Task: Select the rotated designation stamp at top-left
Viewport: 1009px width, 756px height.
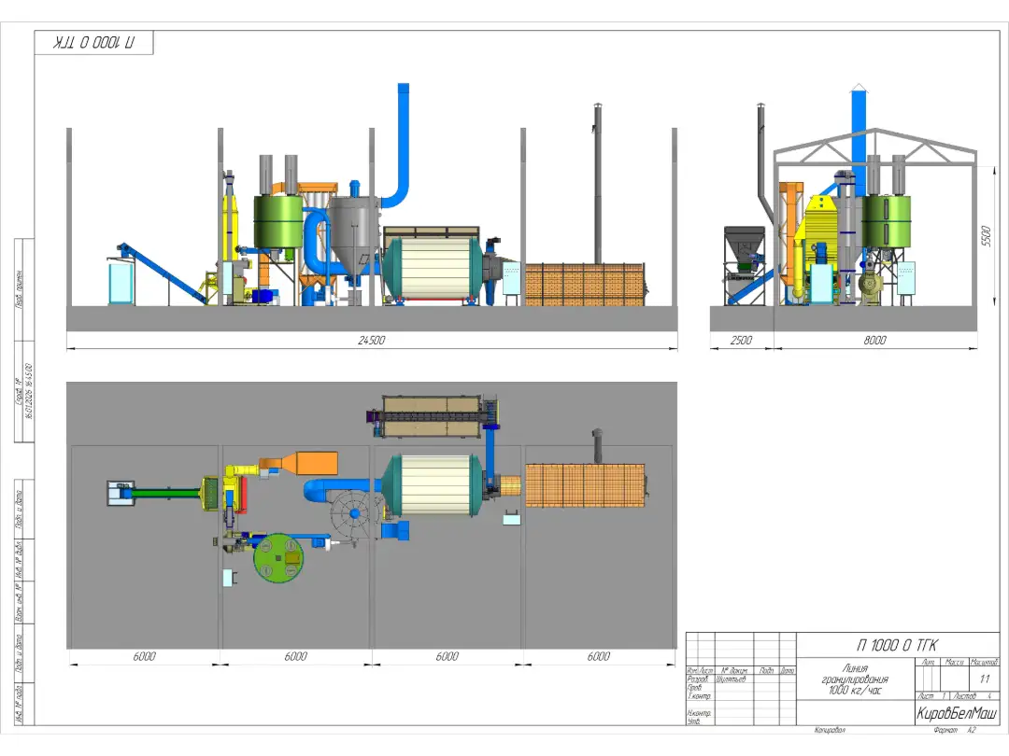Action: click(93, 43)
